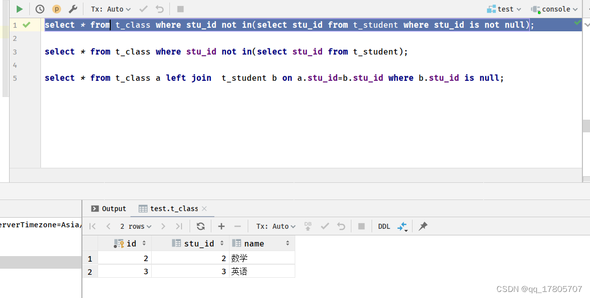Open query execution history via clock icon
The height and width of the screenshot is (298, 590).
(39, 9)
